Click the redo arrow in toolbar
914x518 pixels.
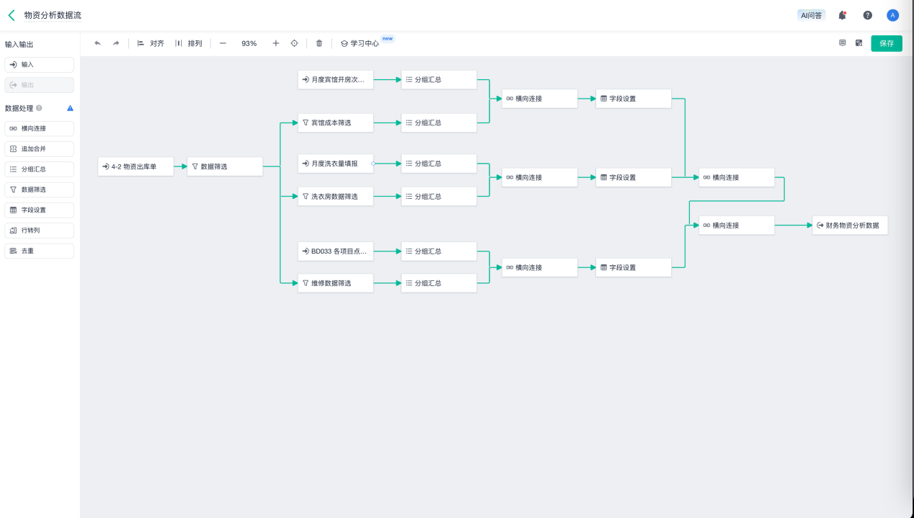click(x=116, y=43)
